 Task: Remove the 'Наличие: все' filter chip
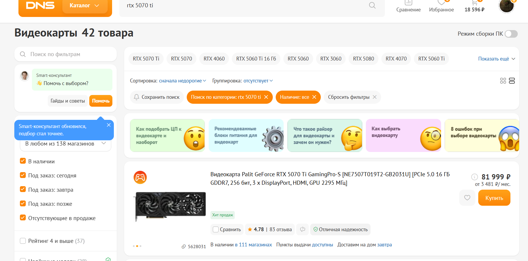(314, 97)
